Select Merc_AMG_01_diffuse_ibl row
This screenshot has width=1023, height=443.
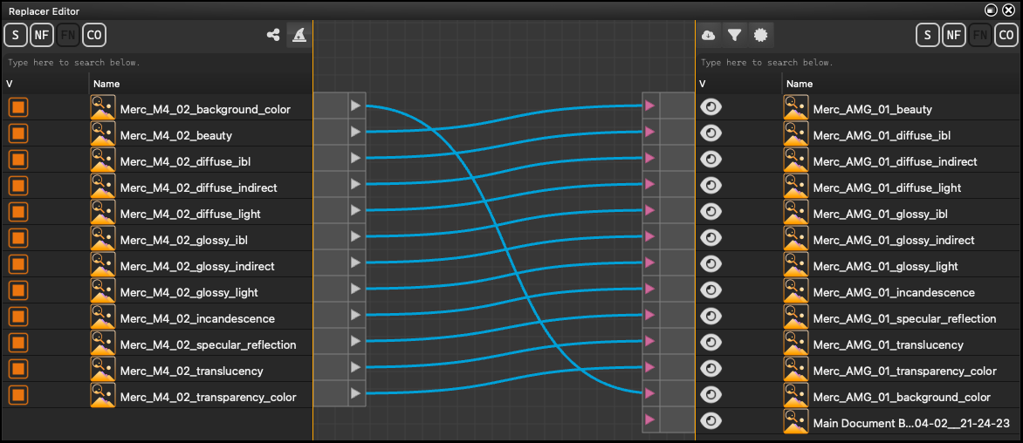pyautogui.click(x=858, y=134)
